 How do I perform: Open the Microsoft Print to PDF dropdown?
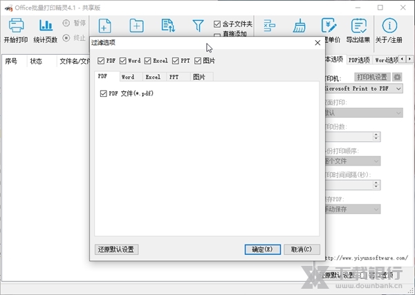point(364,89)
